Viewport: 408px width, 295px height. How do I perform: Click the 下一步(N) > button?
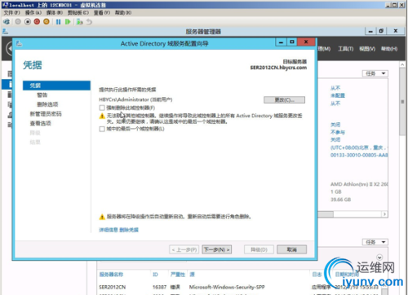[217, 249]
